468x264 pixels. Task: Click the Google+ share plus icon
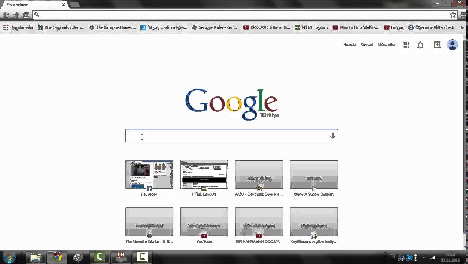[437, 45]
